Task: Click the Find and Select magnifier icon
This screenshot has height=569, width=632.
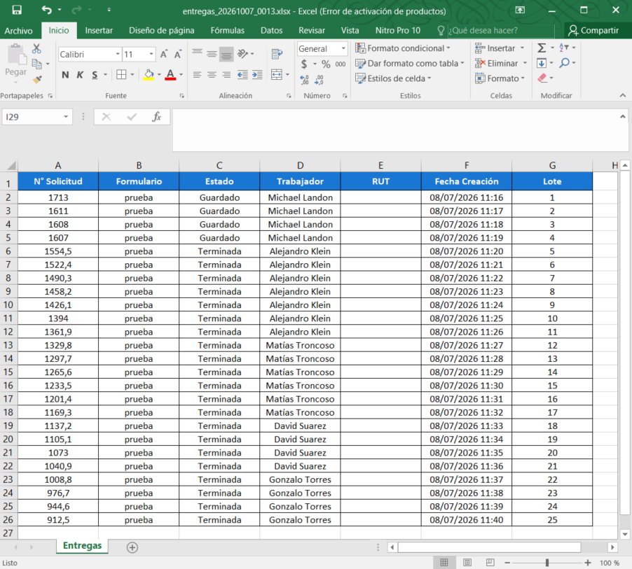Action: (565, 63)
